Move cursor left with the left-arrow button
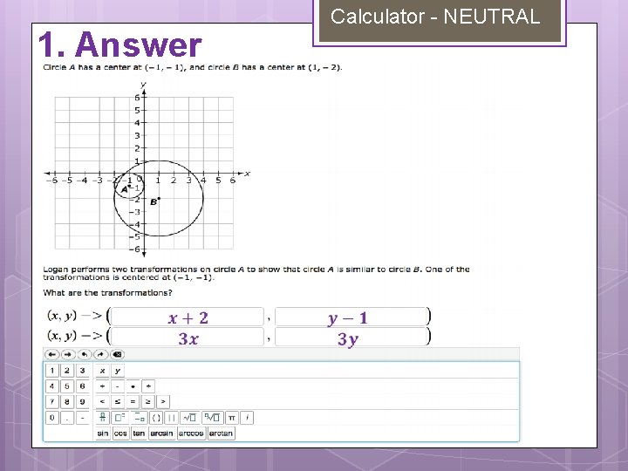The image size is (628, 471). (52, 354)
